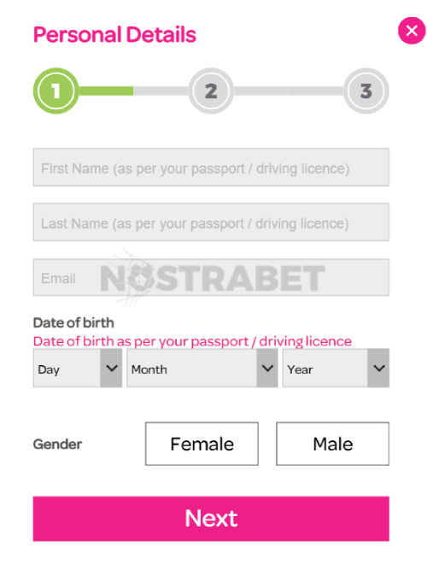Image resolution: width=427 pixels, height=575 pixels.
Task: Click the Personal Details heading
Action: click(114, 35)
